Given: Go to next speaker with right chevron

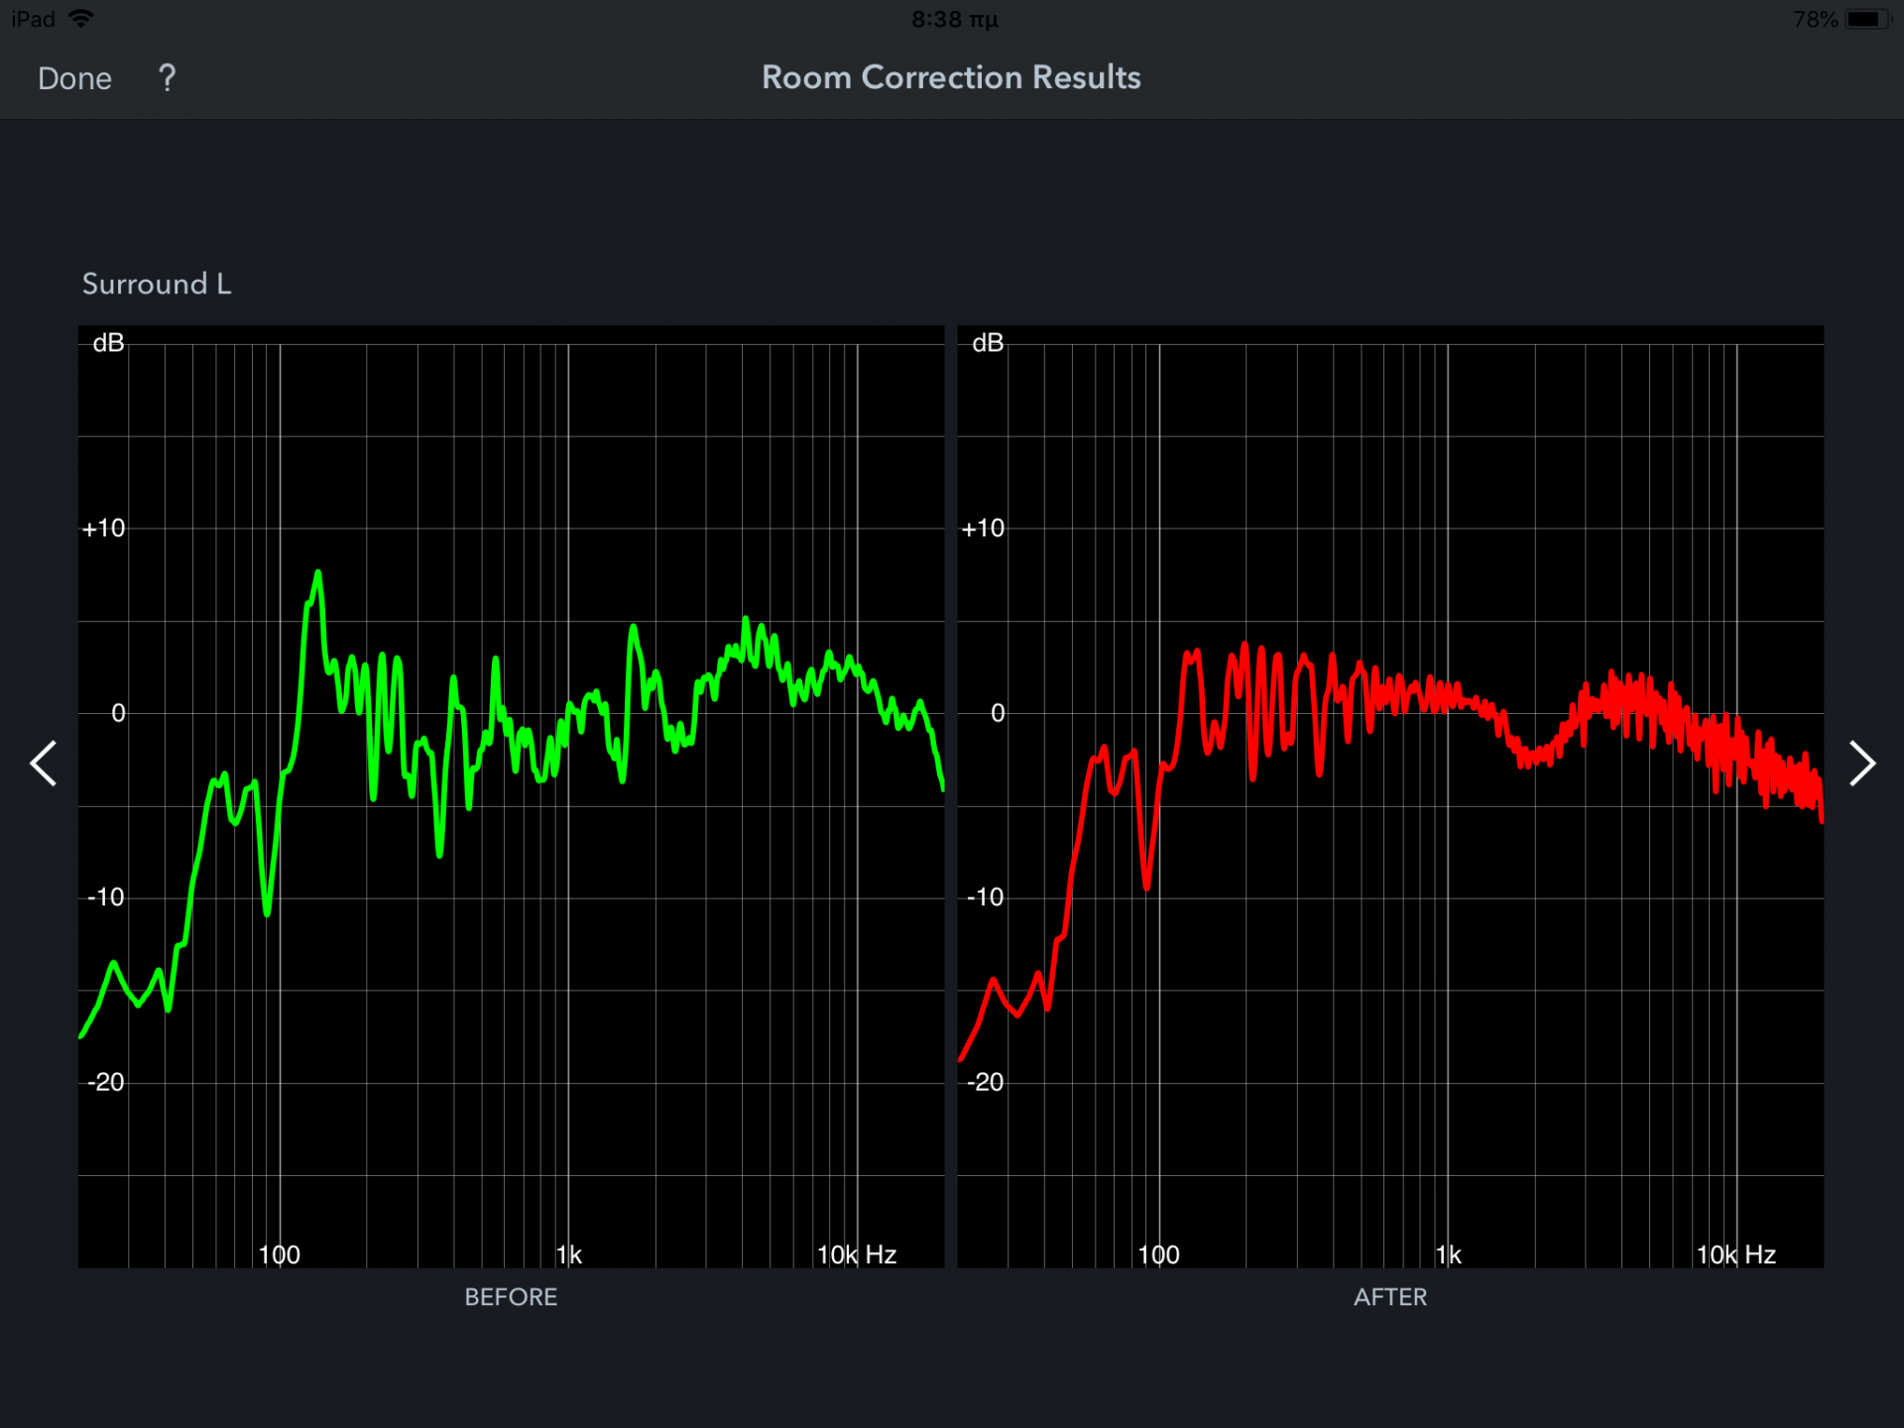Looking at the screenshot, I should [1861, 764].
